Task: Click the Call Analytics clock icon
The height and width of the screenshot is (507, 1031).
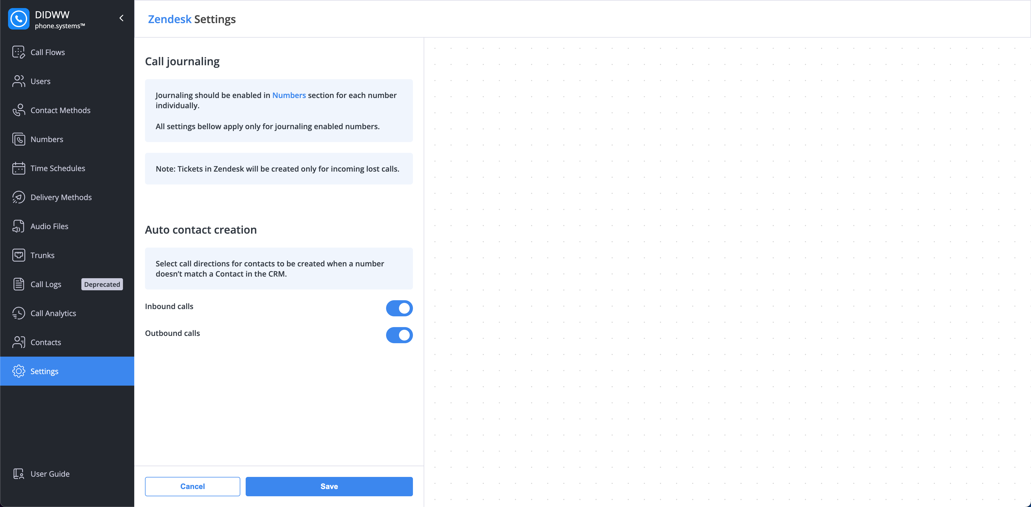Action: pyautogui.click(x=19, y=313)
